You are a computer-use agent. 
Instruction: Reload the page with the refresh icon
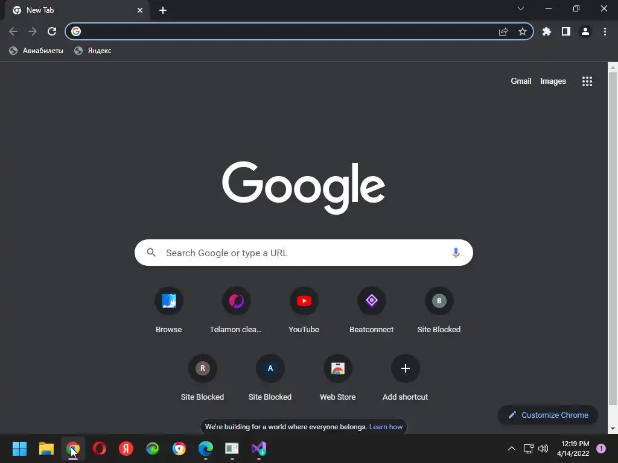[x=52, y=31]
